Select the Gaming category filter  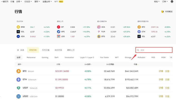click(x=45, y=57)
